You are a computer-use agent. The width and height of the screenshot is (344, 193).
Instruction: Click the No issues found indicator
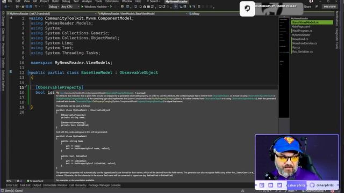(x=35, y=181)
